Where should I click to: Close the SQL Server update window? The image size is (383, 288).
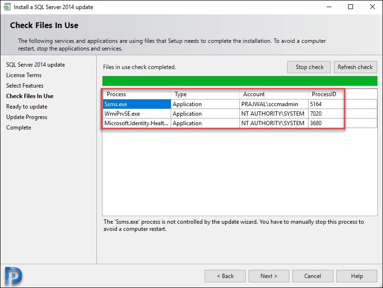click(372, 7)
